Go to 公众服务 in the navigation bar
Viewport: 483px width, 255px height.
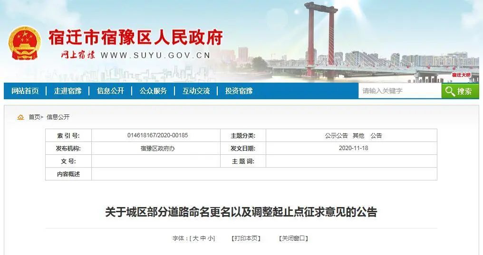[x=153, y=91]
